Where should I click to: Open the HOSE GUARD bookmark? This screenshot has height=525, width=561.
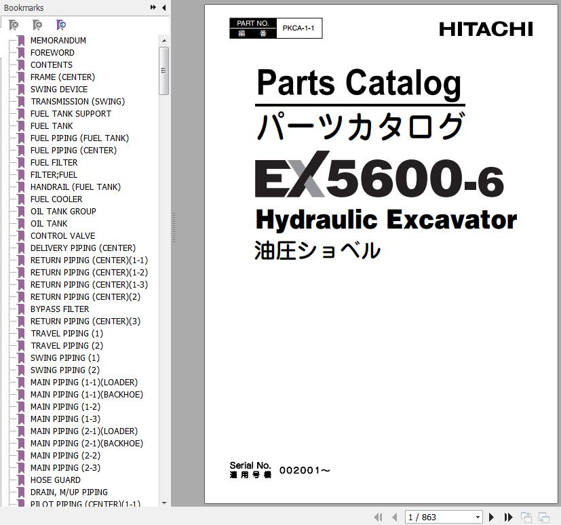click(x=56, y=480)
